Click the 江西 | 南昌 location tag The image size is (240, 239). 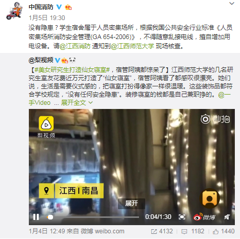[71, 191]
